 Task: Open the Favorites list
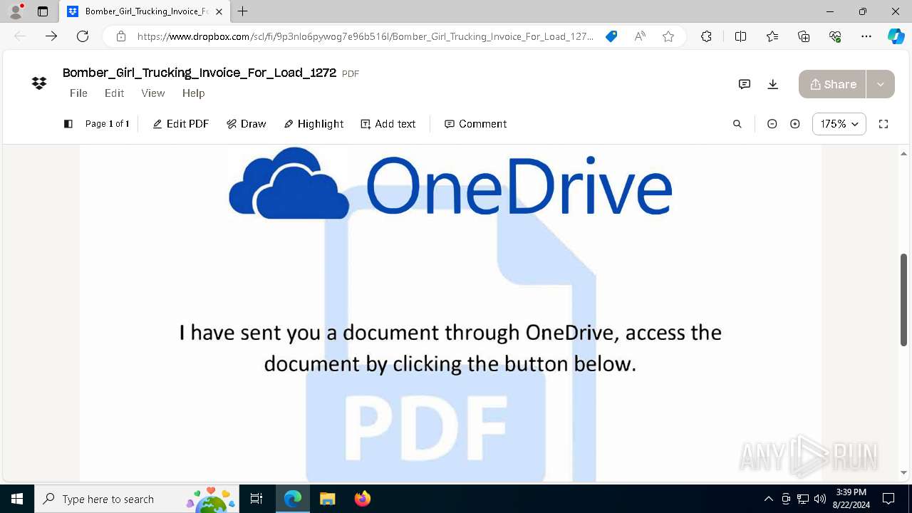click(x=772, y=36)
